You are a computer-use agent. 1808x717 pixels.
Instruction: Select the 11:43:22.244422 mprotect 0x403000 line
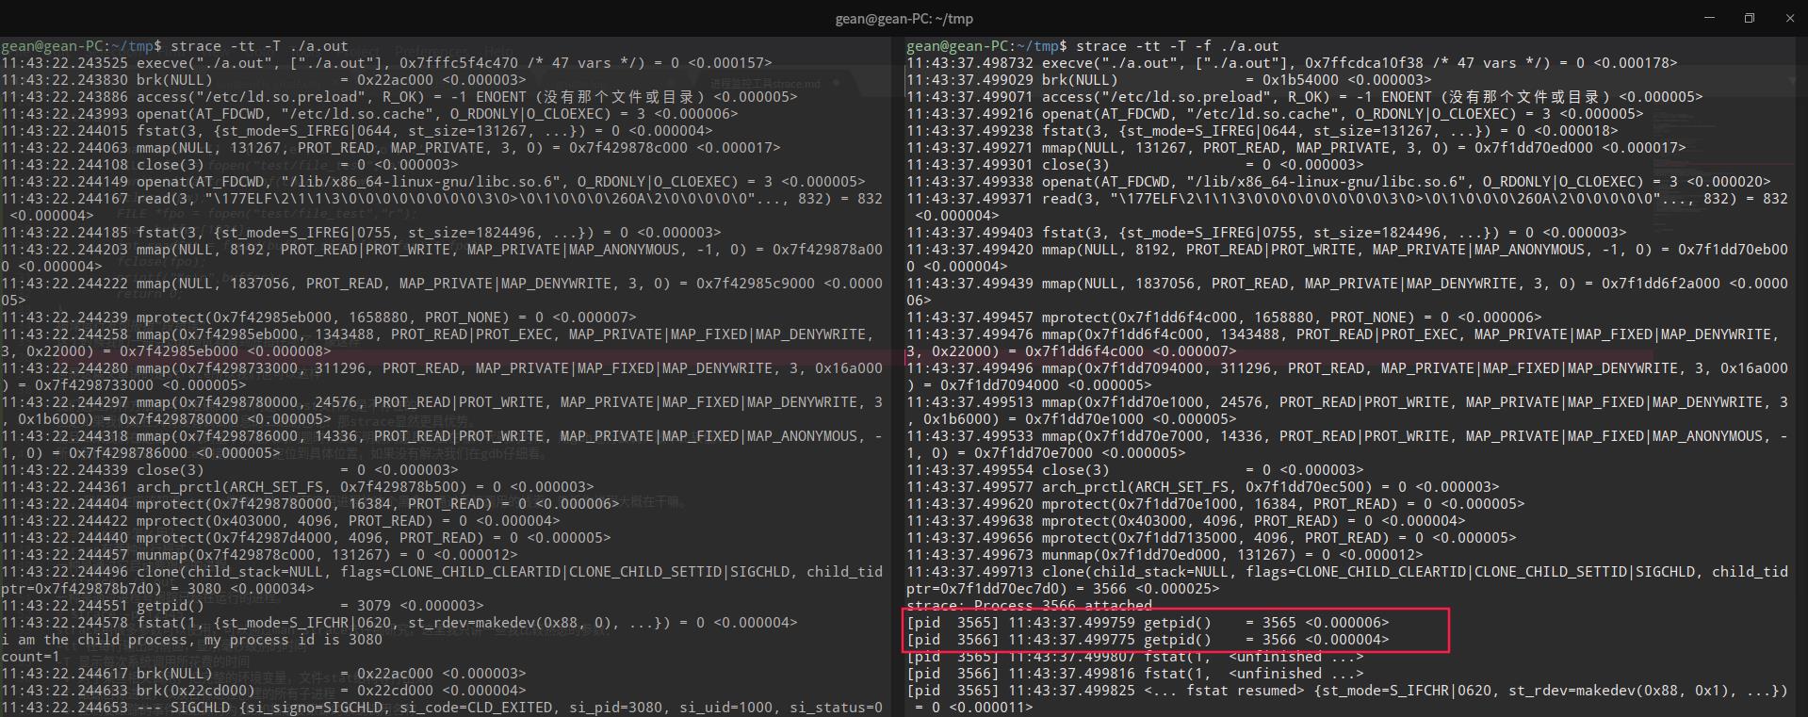coord(281,520)
